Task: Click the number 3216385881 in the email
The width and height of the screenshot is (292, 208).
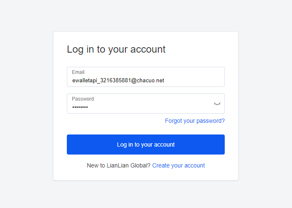Action: coord(115,81)
